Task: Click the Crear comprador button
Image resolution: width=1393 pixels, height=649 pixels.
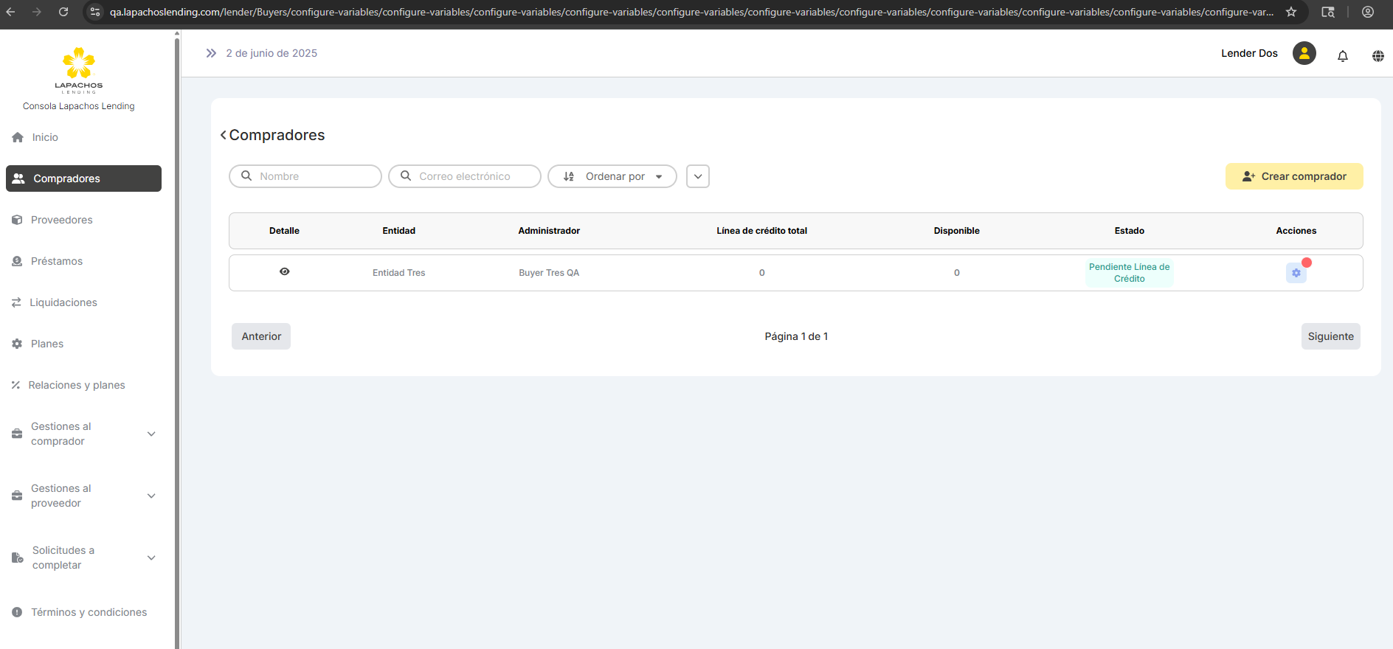Action: tap(1293, 176)
